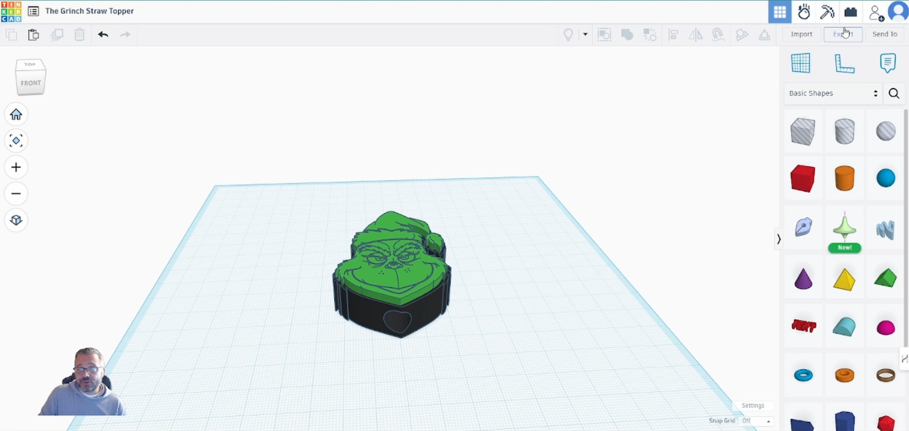Toggle show all hidden objects lightbulb
Image resolution: width=909 pixels, height=431 pixels.
point(568,35)
